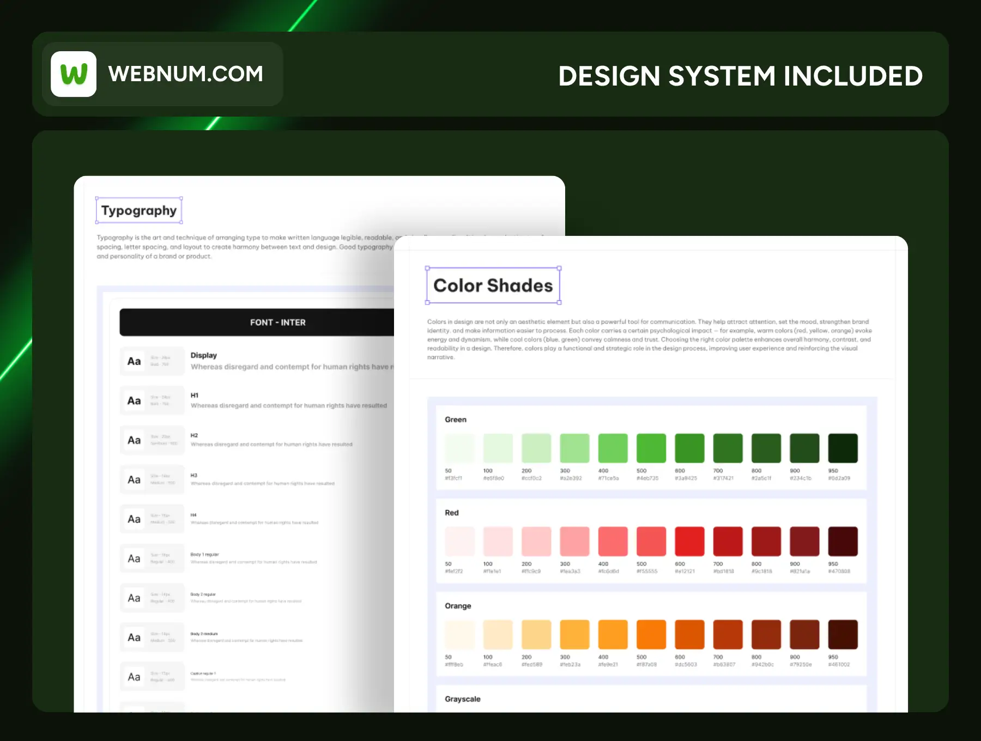This screenshot has width=981, height=741.
Task: Choose the Red 600 color swatch
Action: [689, 542]
